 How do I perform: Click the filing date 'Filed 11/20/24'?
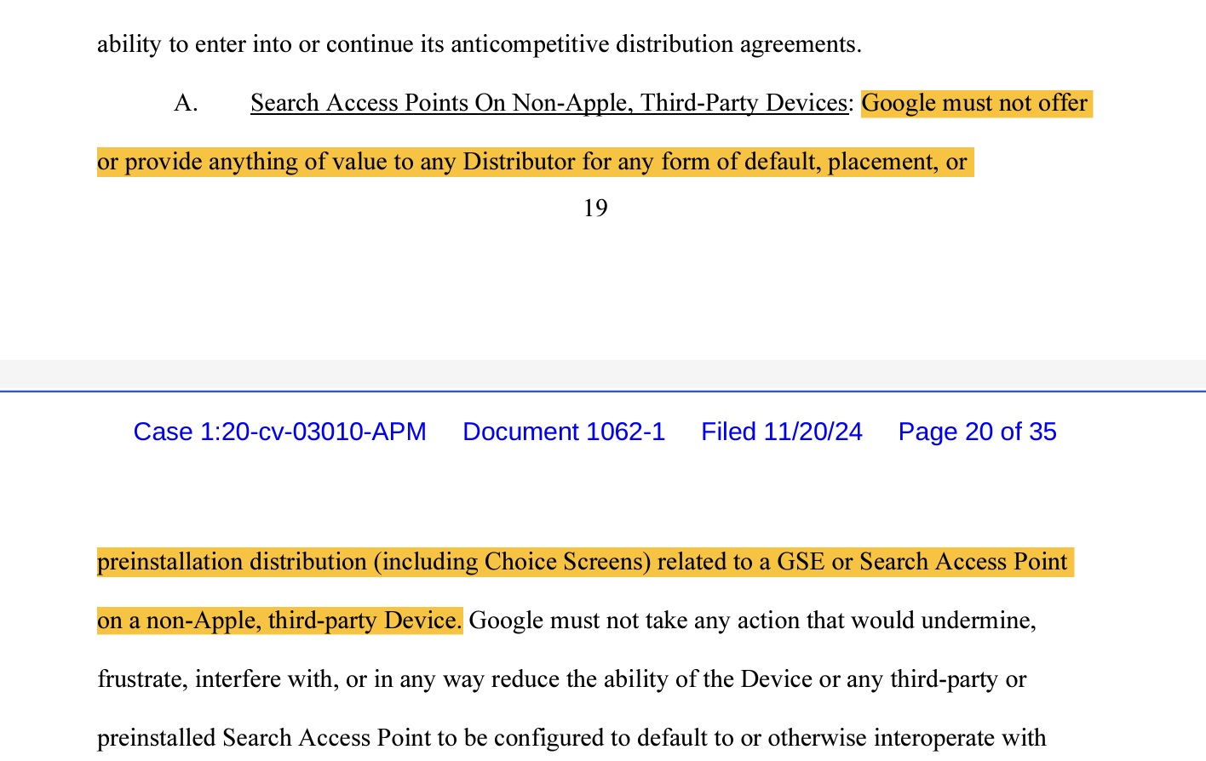(x=781, y=432)
